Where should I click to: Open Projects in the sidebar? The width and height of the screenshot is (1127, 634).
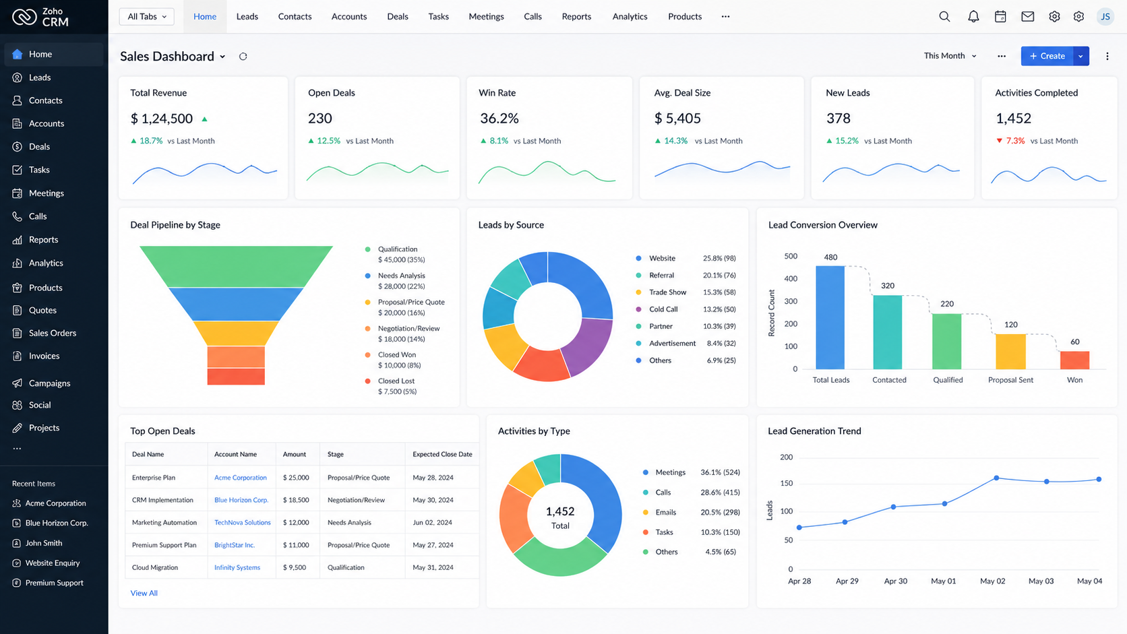click(x=54, y=428)
